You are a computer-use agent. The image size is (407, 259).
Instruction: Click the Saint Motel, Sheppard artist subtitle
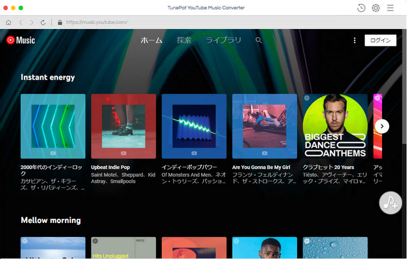point(123,178)
